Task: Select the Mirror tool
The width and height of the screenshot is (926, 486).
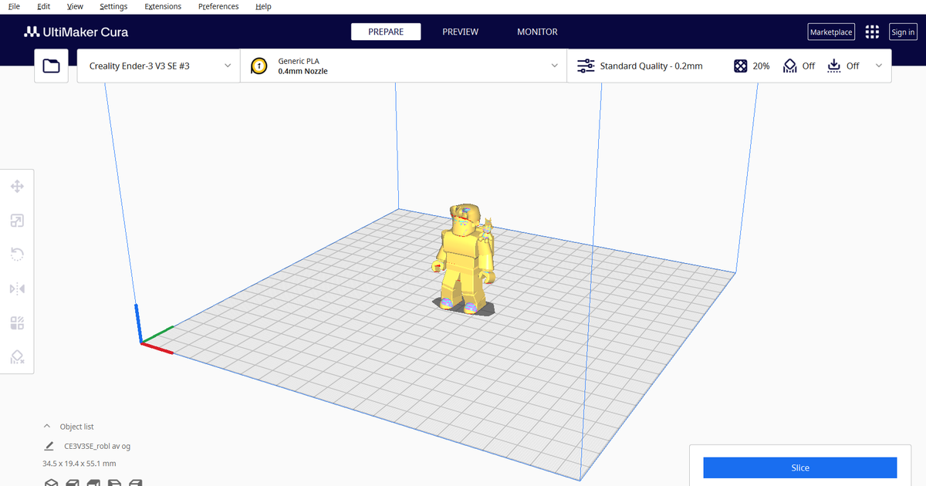Action: pos(17,289)
